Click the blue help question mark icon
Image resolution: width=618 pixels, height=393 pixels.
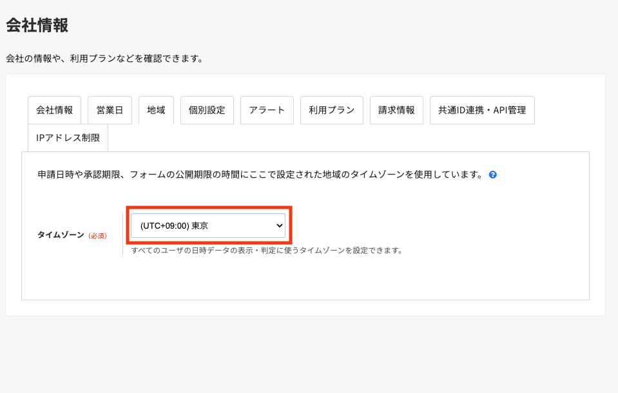pos(493,175)
